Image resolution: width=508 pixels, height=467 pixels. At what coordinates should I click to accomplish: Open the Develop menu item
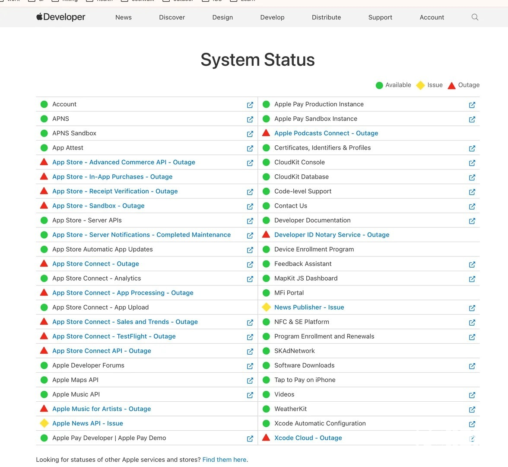[x=272, y=17]
